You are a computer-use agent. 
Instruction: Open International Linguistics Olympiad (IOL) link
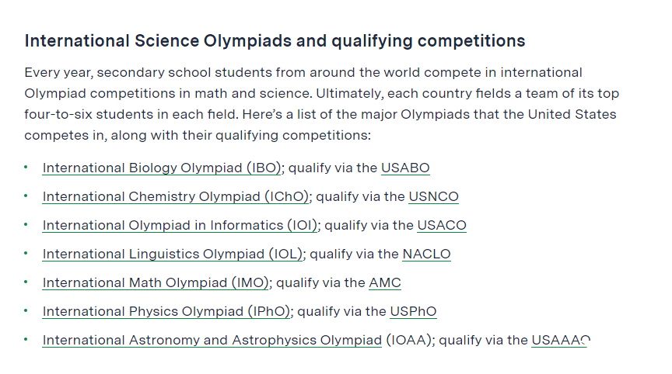(x=173, y=254)
